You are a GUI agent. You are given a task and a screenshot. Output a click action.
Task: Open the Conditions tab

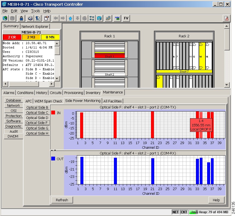25,93
